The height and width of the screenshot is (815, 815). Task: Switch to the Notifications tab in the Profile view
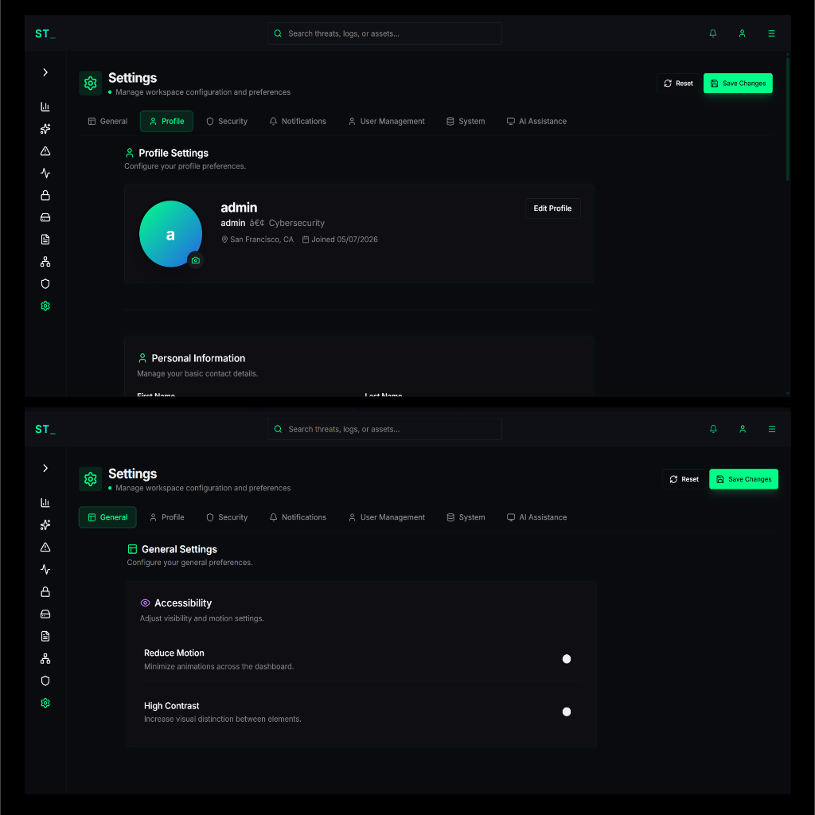coord(298,121)
